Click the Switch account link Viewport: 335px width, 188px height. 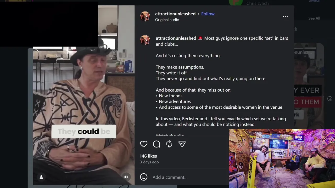point(314,1)
